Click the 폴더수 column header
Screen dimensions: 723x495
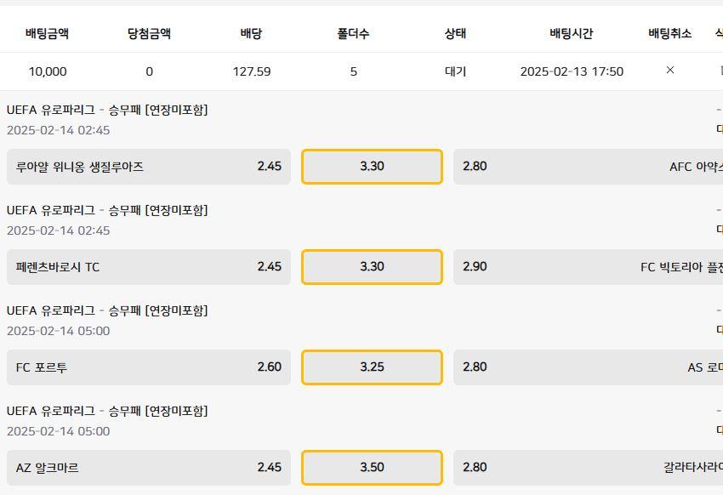coord(353,34)
